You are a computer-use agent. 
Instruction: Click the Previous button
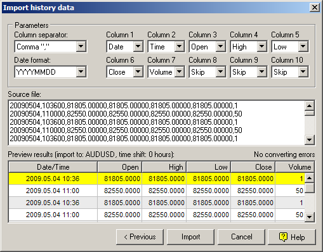coord(140,237)
